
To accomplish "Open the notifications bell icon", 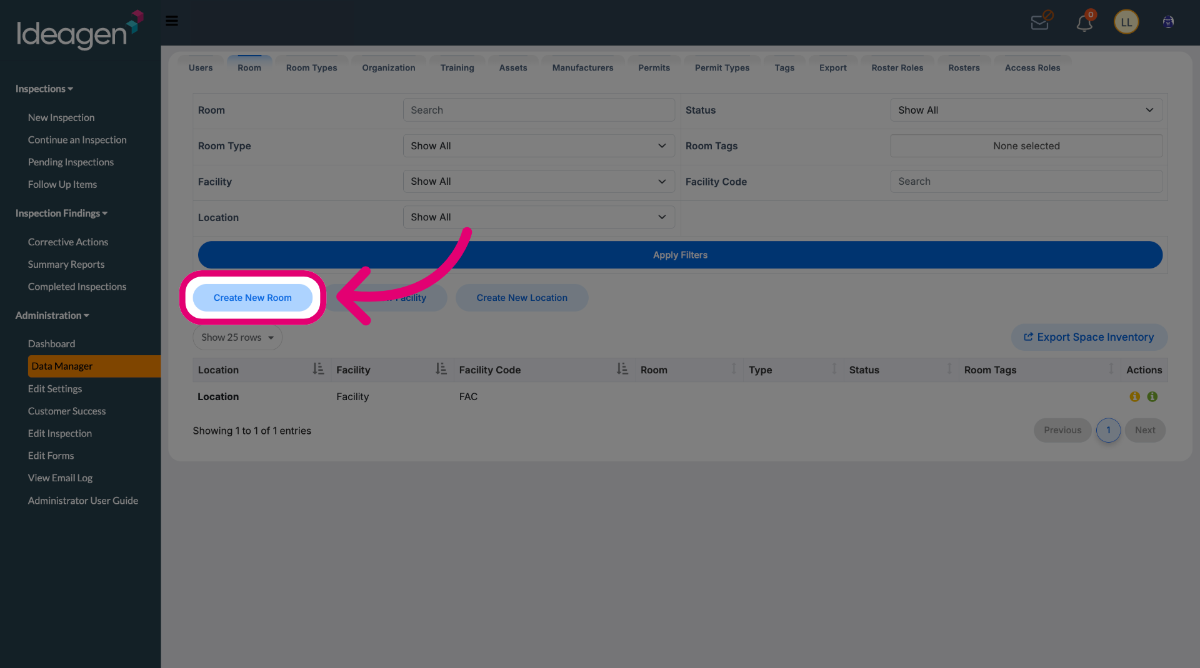I will (x=1085, y=22).
